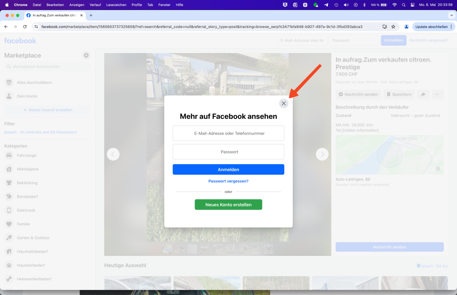Open the Wi-Fi menu bar status
The height and width of the screenshot is (295, 457).
click(x=394, y=5)
